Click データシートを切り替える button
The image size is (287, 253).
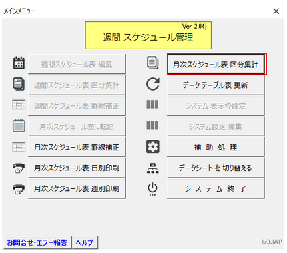pos(216,168)
